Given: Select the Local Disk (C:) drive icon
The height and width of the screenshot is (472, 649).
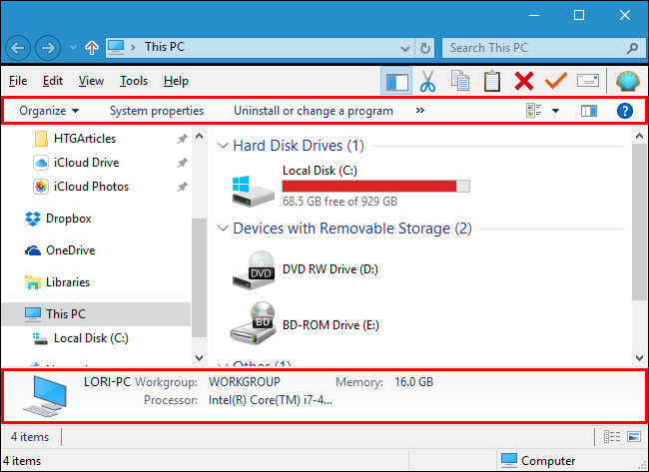Looking at the screenshot, I should [253, 191].
